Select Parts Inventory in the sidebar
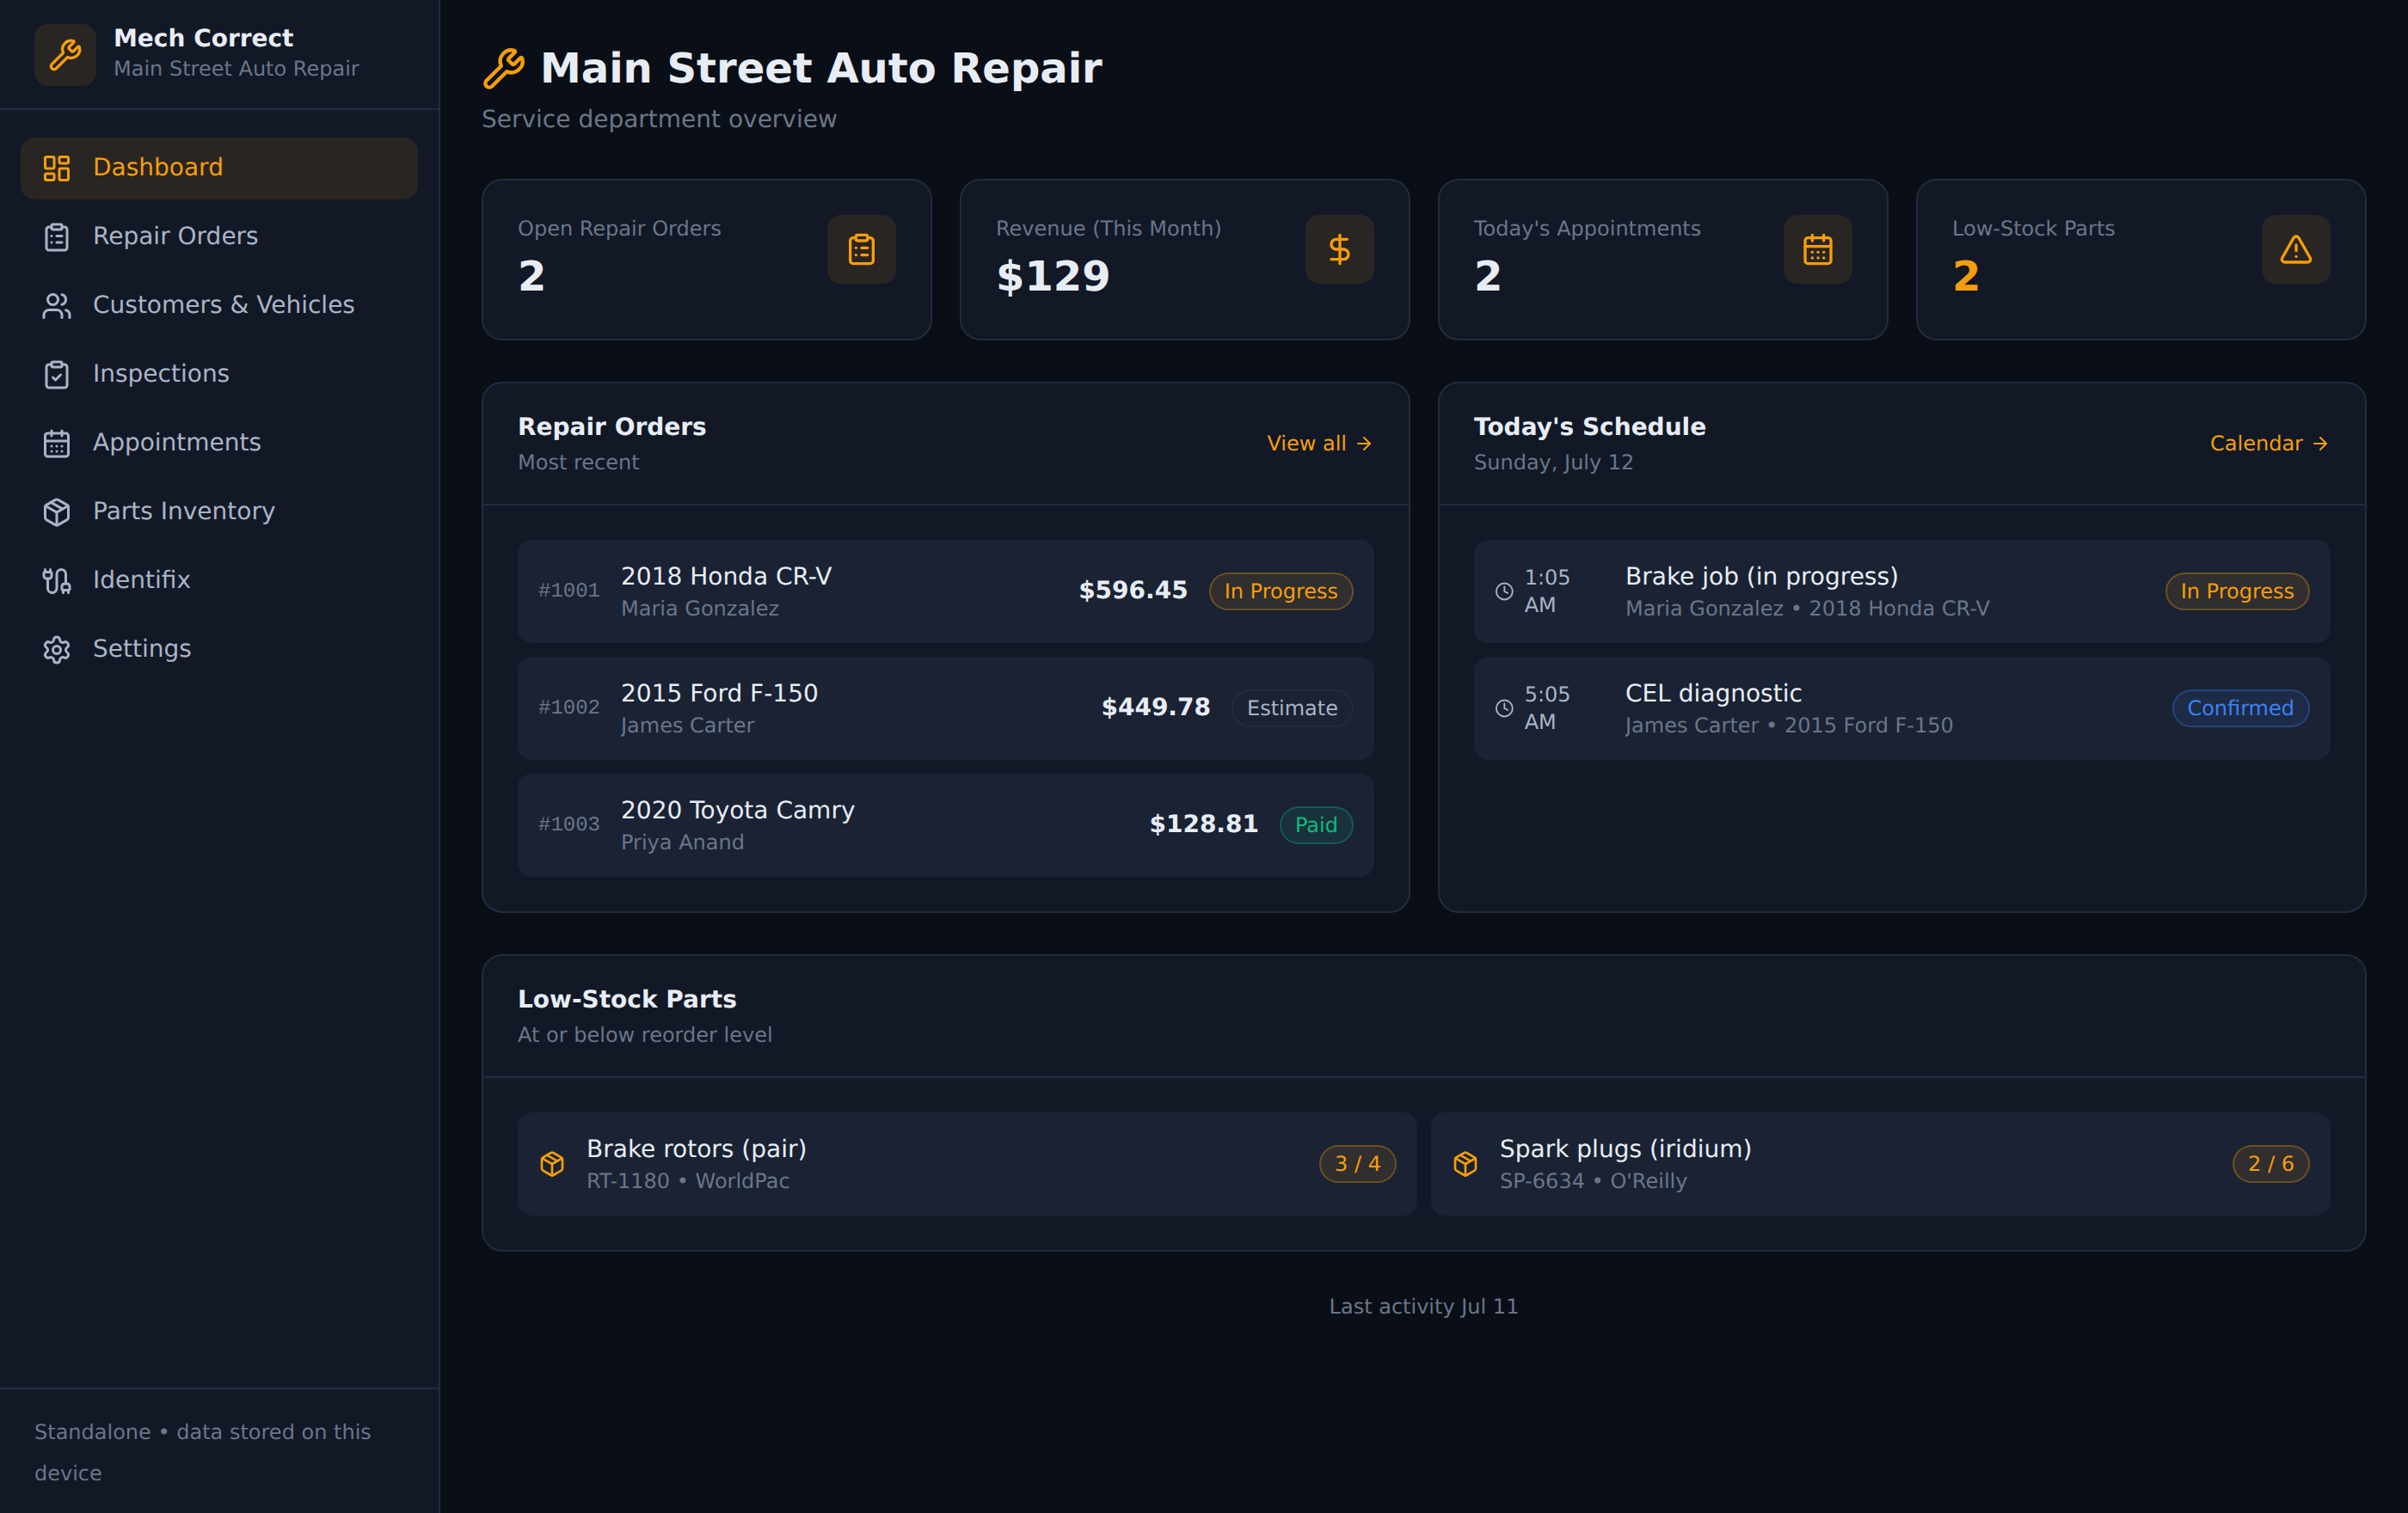The image size is (2408, 1513). click(x=219, y=511)
